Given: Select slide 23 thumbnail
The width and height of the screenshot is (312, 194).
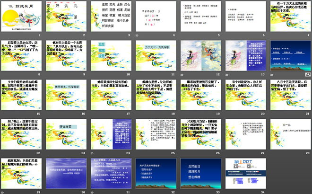Looking at the screenshot, I should pos(66,134).
